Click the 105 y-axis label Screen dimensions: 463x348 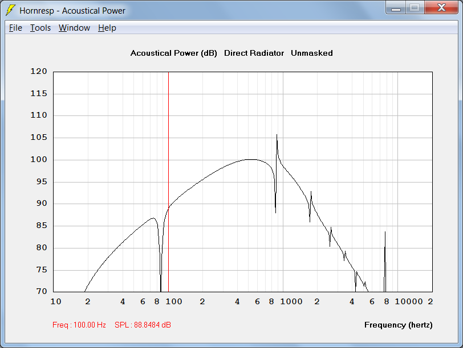[39, 137]
